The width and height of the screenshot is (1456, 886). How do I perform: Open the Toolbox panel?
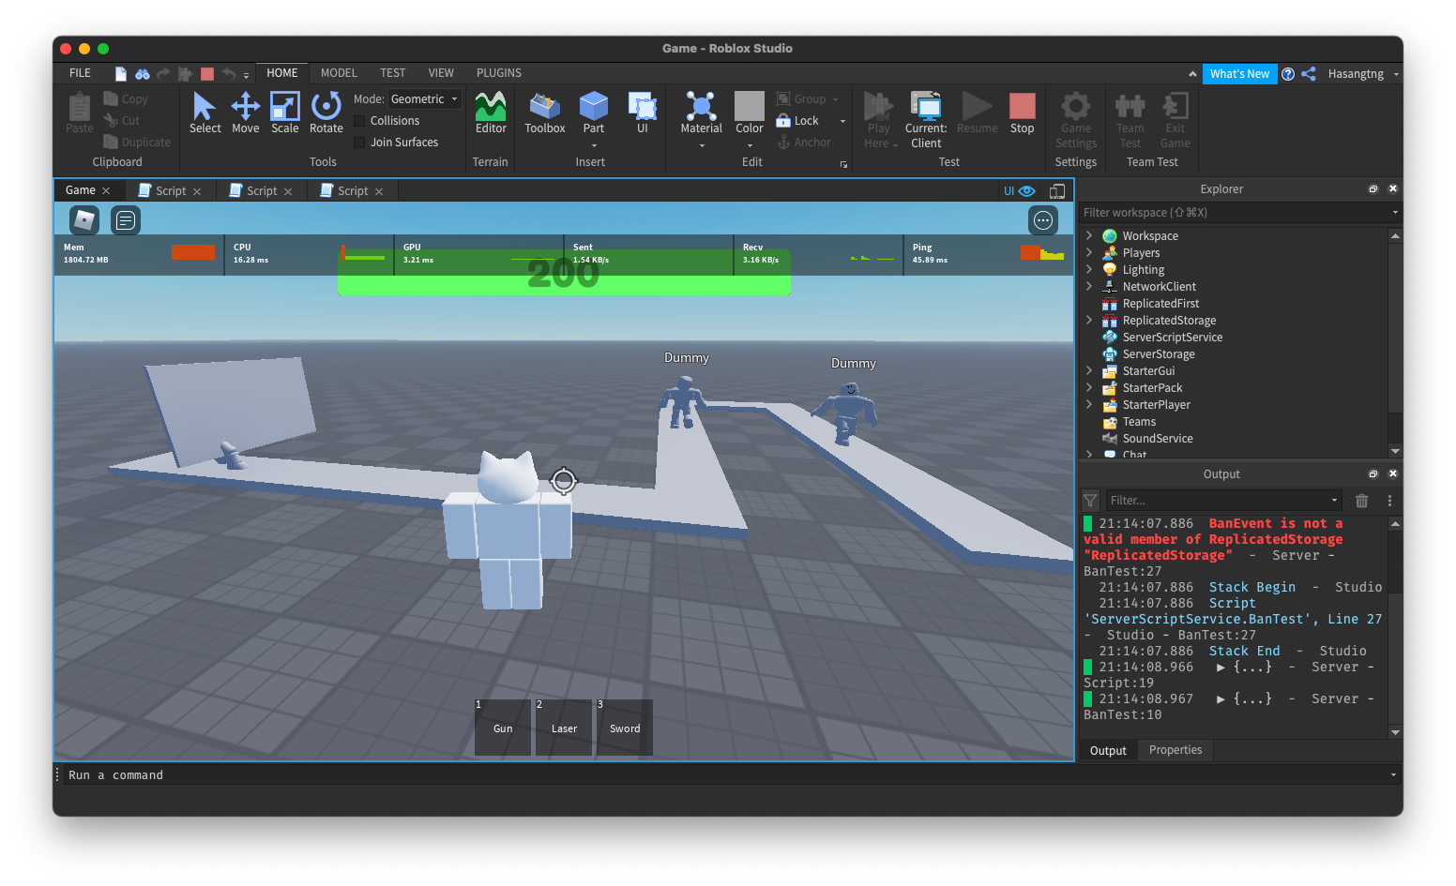point(544,113)
